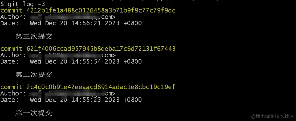Click the 'Date:' label of the second commit
Screen dimensions: 296x121
[x=9, y=61]
